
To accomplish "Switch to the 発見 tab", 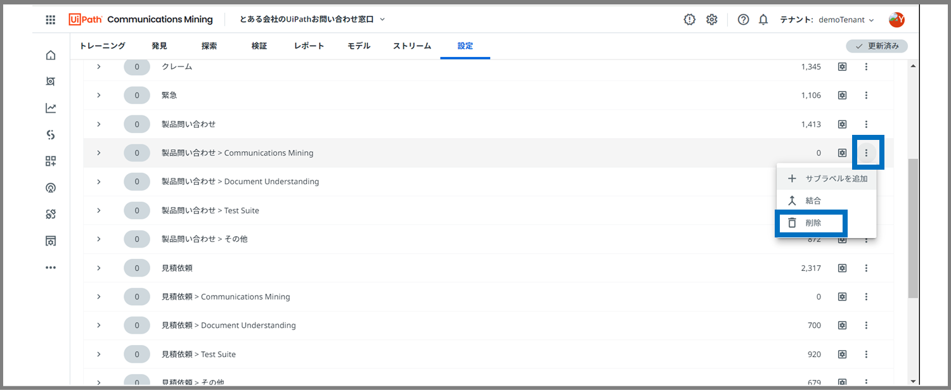I will tap(160, 46).
